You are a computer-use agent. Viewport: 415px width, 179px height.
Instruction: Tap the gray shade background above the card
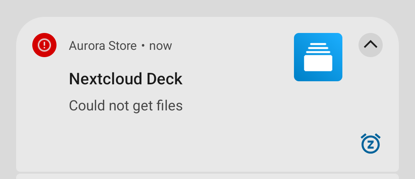[207, 8]
